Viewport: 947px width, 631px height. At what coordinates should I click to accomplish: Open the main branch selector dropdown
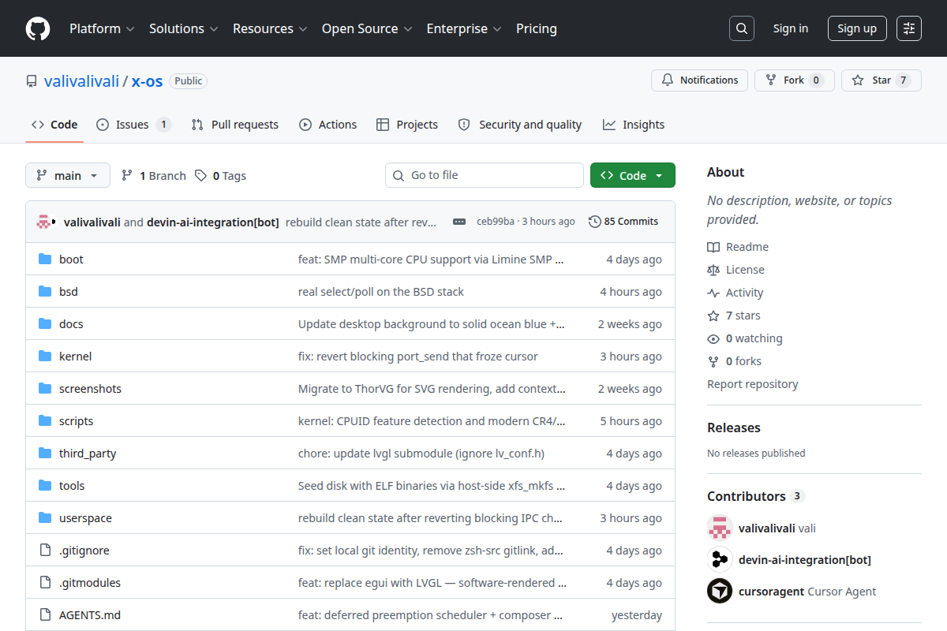click(68, 175)
